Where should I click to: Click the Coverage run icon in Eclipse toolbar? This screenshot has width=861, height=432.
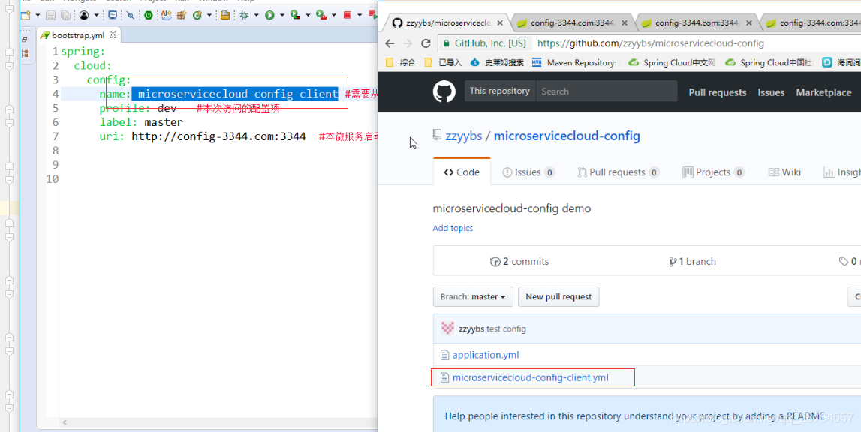[296, 15]
